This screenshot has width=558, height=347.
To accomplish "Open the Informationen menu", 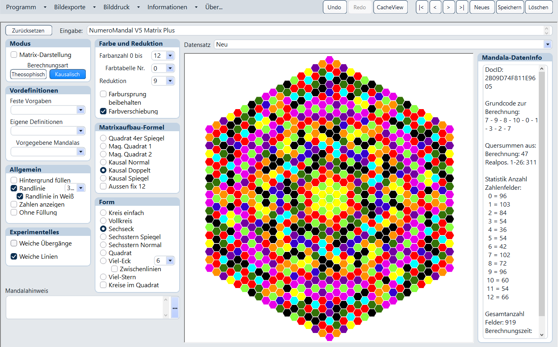I will coord(167,7).
